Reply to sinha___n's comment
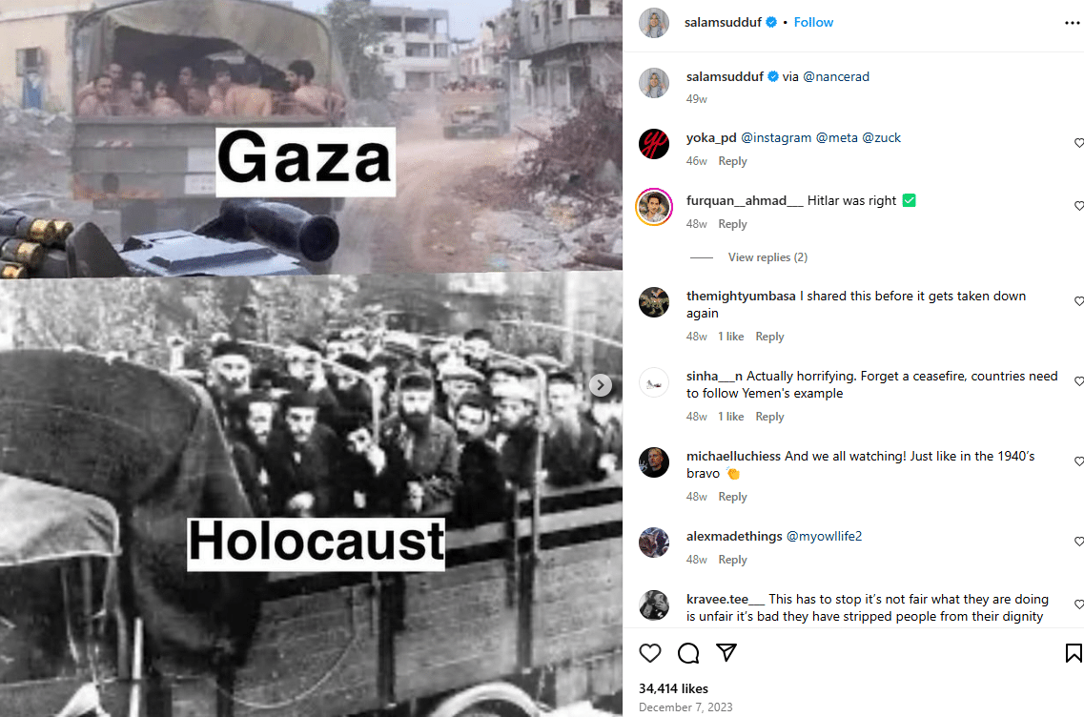1084x717 pixels. tap(769, 417)
